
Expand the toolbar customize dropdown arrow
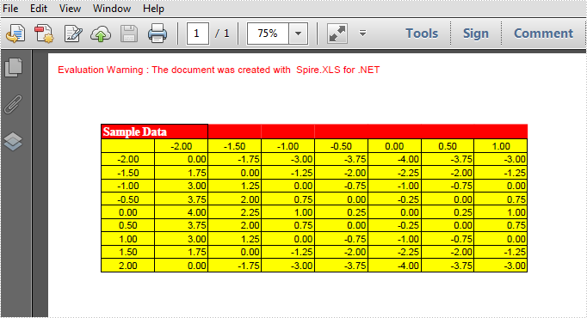[362, 34]
